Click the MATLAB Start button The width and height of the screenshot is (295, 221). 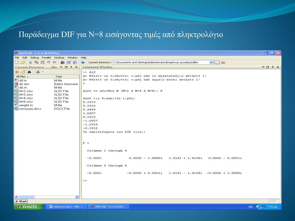(x=21, y=201)
